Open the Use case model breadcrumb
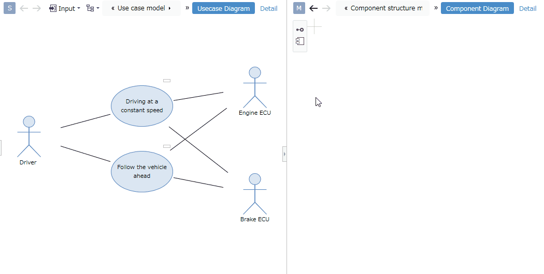The image size is (544, 274). click(x=141, y=8)
